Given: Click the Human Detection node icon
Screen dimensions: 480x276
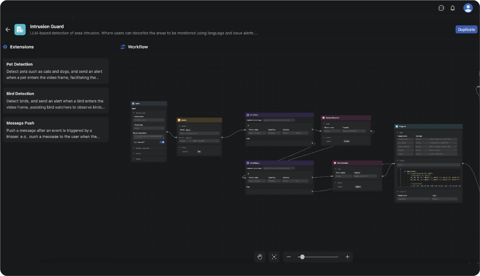Looking at the screenshot, I should click(324, 118).
